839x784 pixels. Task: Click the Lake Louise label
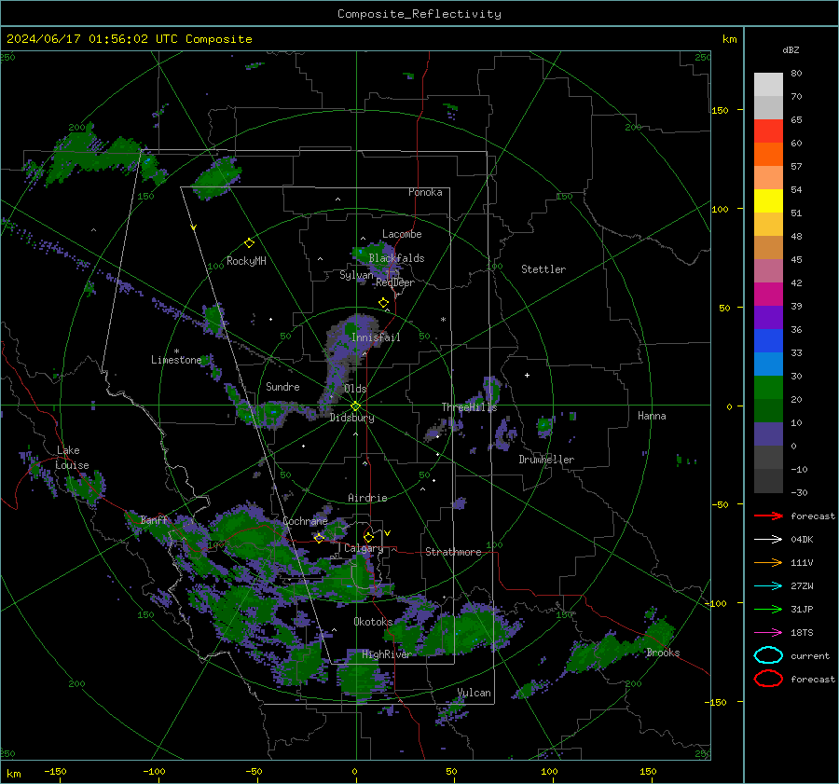(x=72, y=458)
